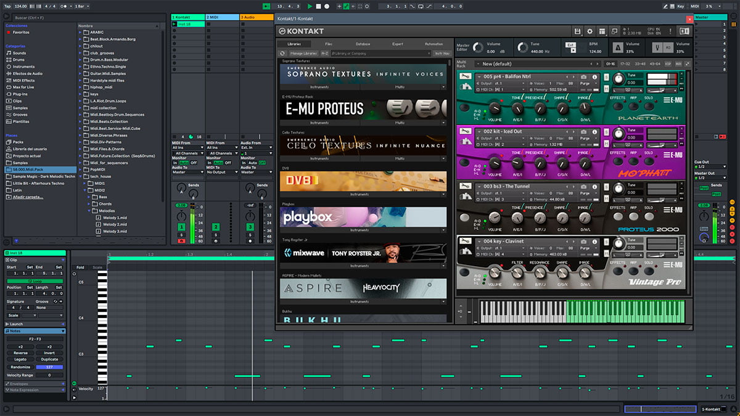The width and height of the screenshot is (740, 416).
Task: Toggle track 2 MIDI activator button
Action: (x=216, y=227)
